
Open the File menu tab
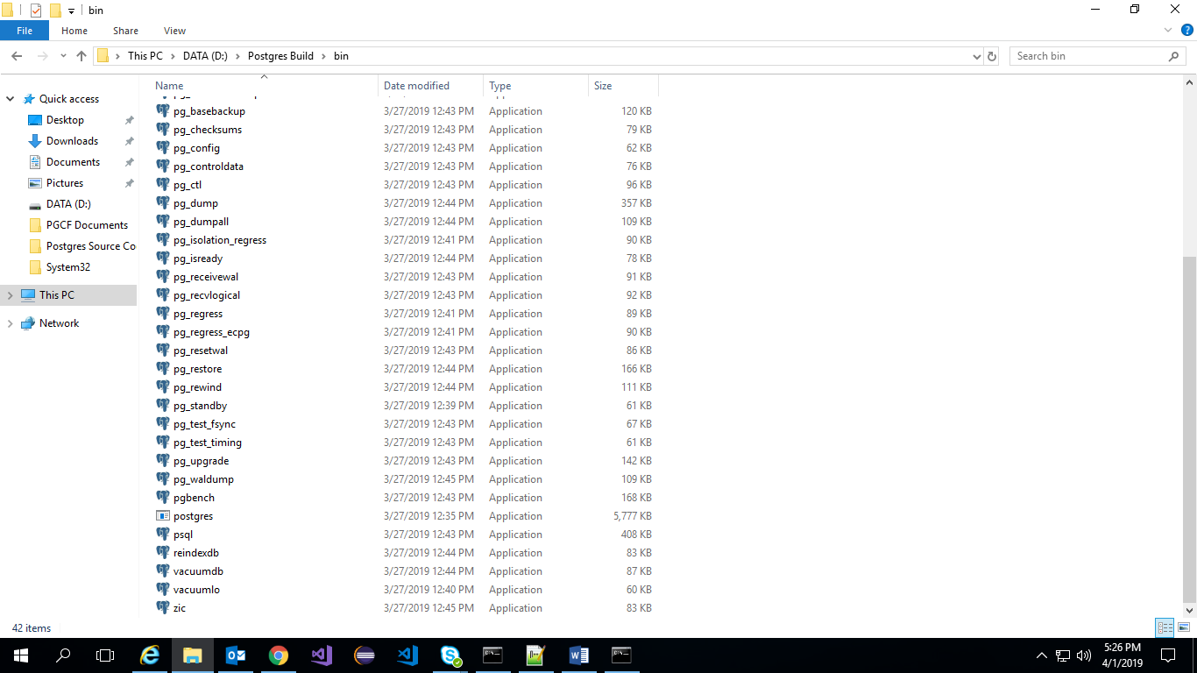pos(25,31)
